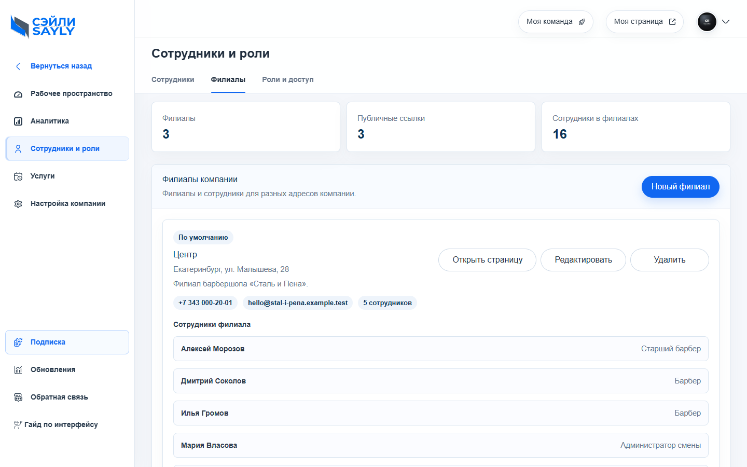Viewport: 747px width, 467px height.
Task: Click the workspace gauge icon
Action: 18,94
